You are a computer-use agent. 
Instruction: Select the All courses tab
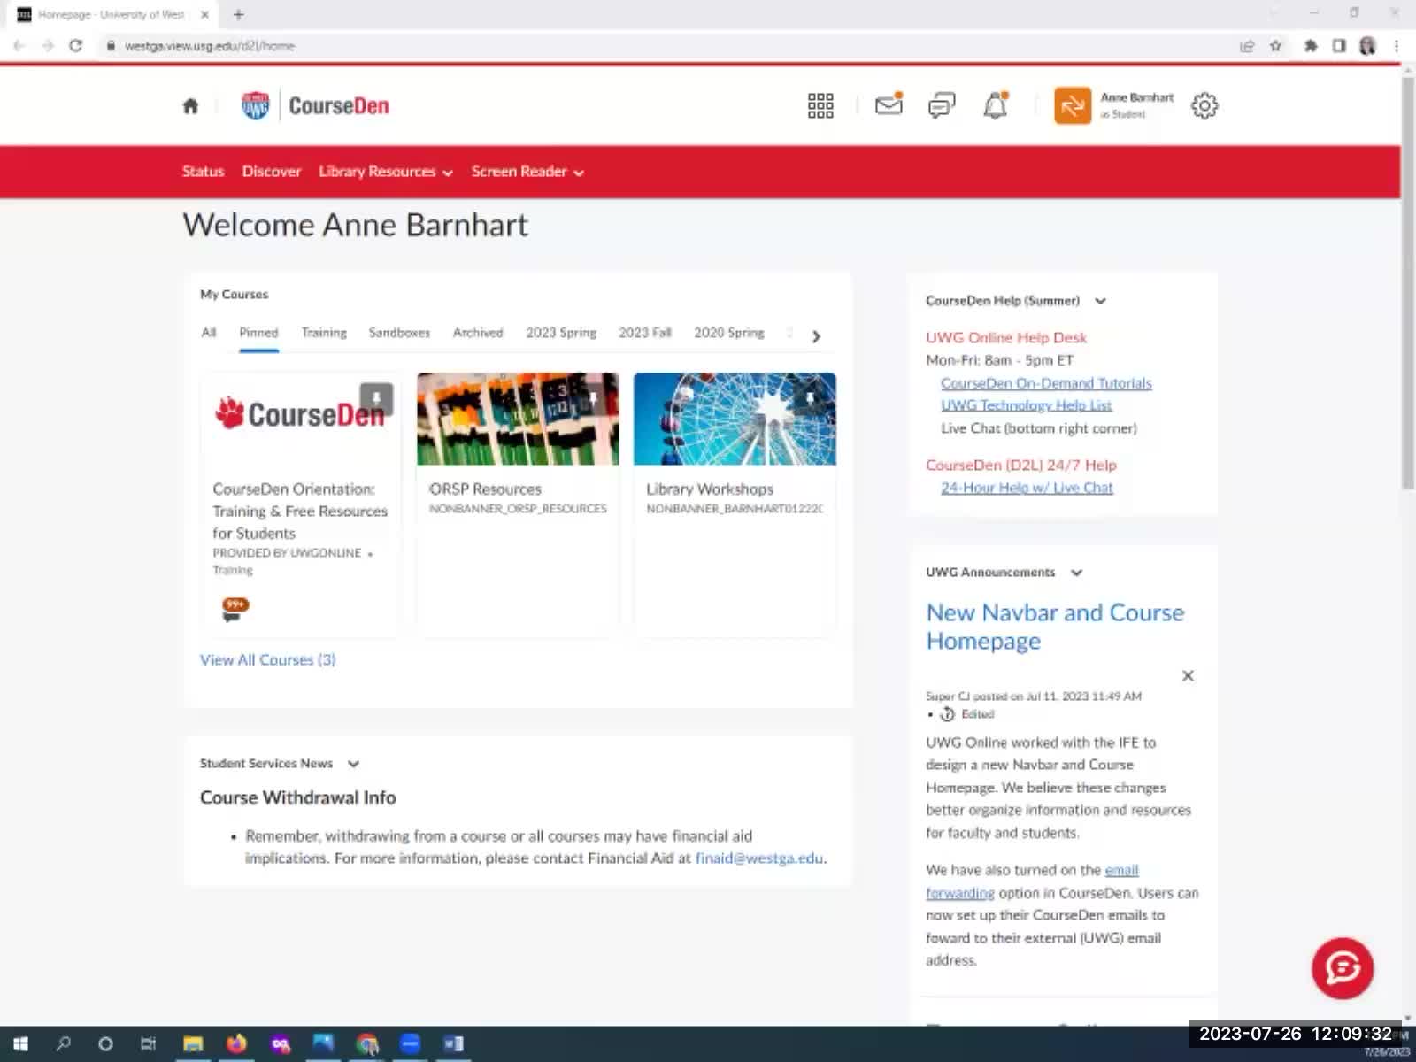209,333
